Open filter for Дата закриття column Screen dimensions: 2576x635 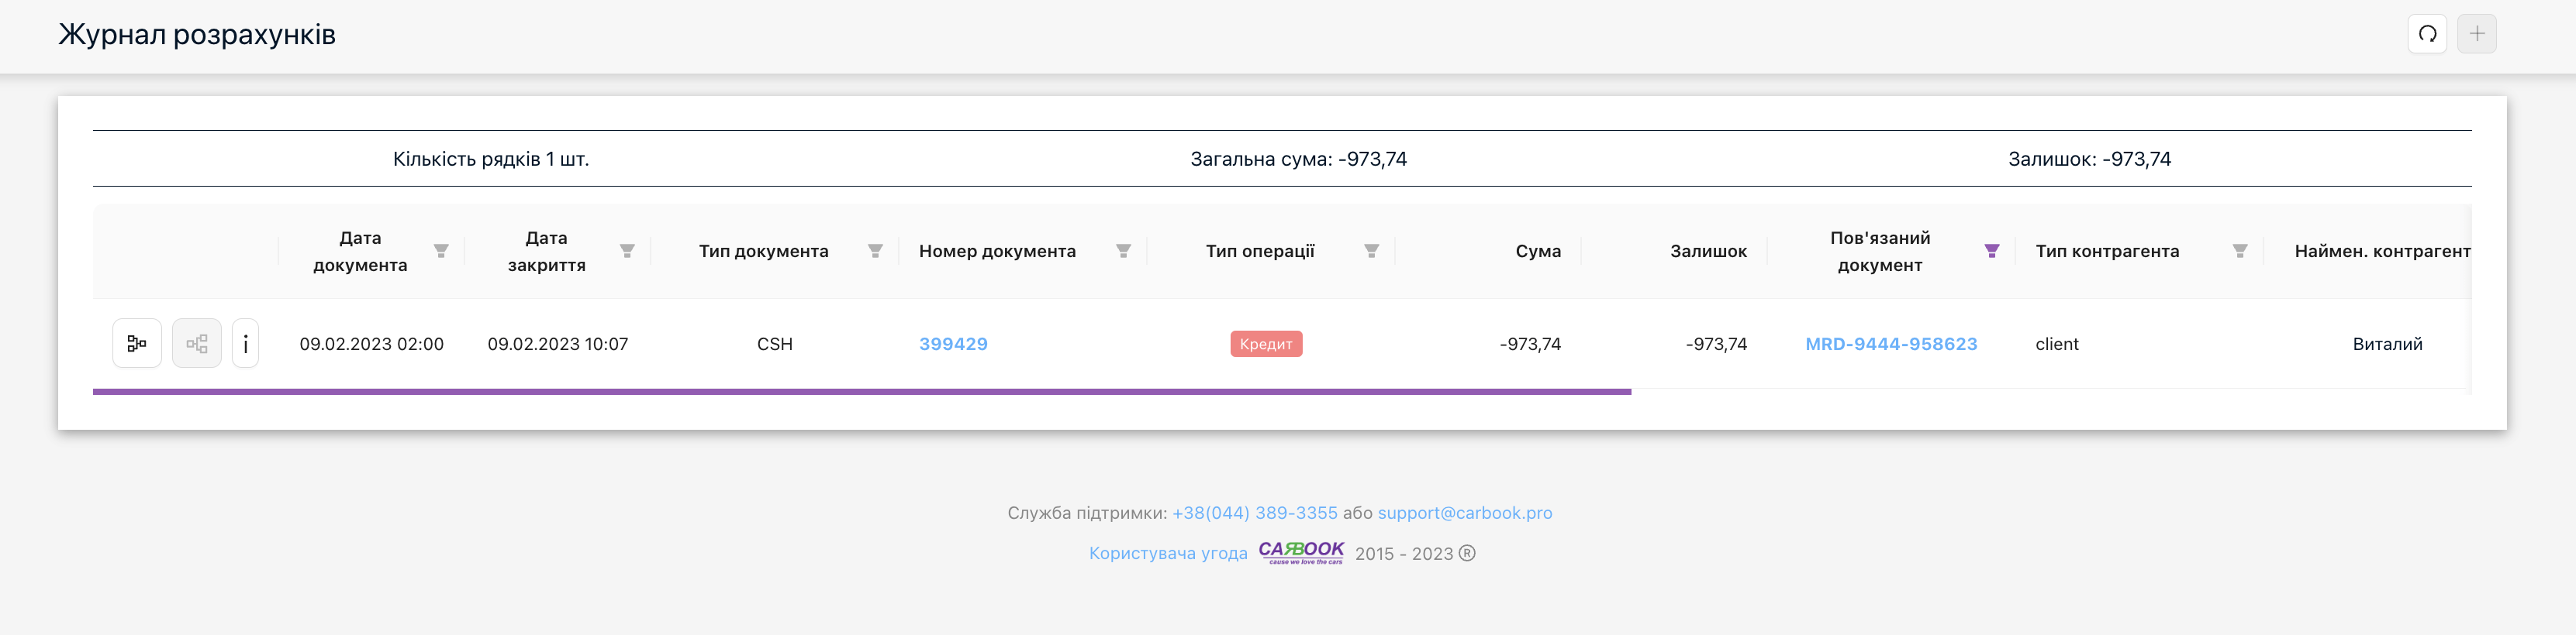point(627,251)
